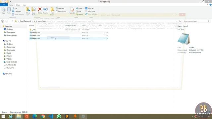The height and width of the screenshot is (119, 212).
Task: Click the Cut command
Action: [x=15, y=8]
